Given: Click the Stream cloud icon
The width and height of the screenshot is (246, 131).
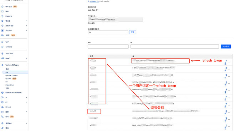Looking at the screenshot, I should coord(2,107).
